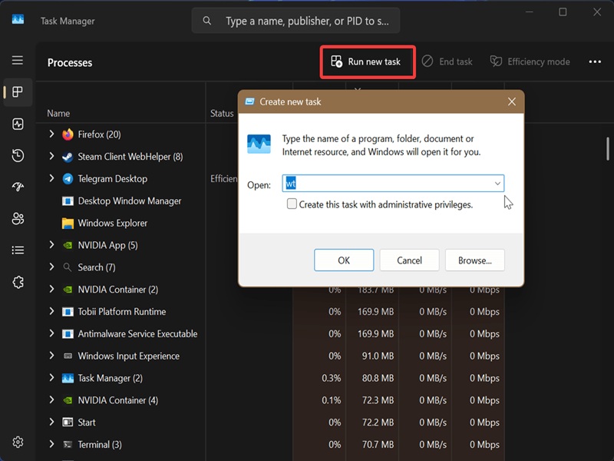Viewport: 614px width, 461px height.
Task: Open the three-dots more options menu
Action: pos(595,61)
